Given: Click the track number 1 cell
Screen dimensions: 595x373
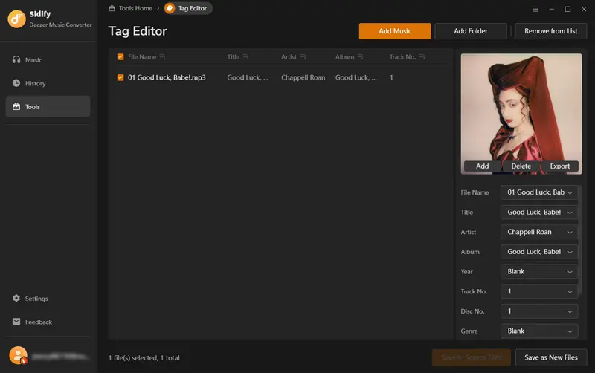Looking at the screenshot, I should click(x=391, y=77).
